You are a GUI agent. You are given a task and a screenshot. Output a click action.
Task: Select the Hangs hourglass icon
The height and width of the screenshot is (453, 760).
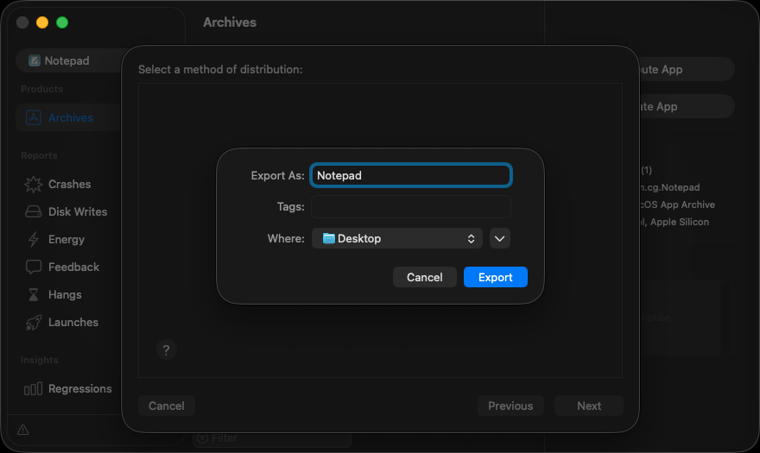[34, 294]
